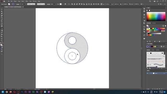
Task: Select the Eyedropper tool
Action: click(x=2, y=32)
